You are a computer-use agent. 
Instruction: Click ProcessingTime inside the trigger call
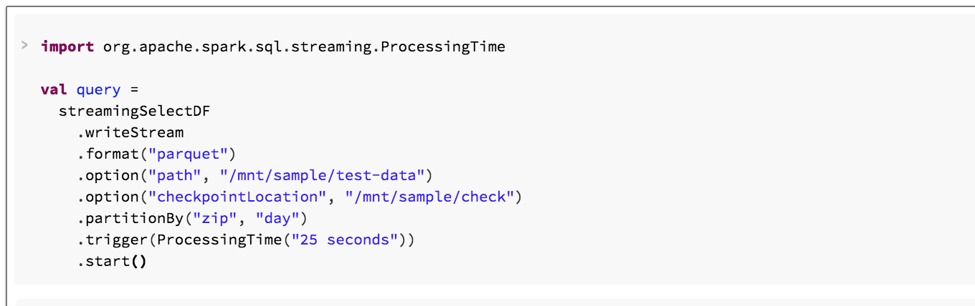[219, 240]
